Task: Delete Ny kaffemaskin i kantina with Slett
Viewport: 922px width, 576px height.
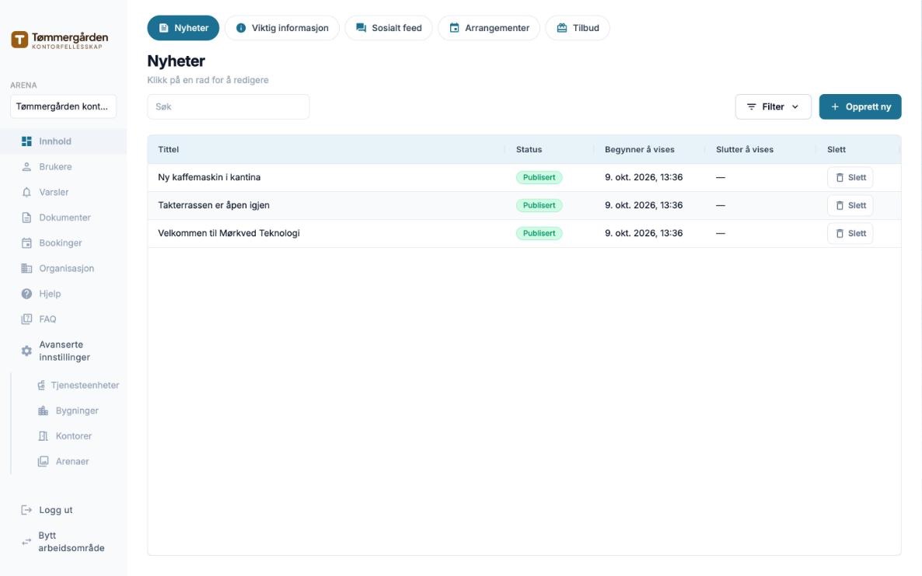Action: point(850,177)
